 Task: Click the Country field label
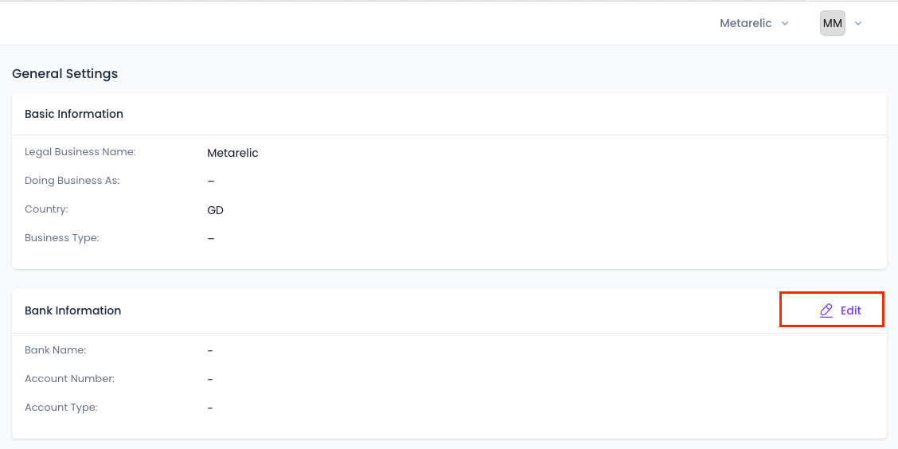click(46, 209)
